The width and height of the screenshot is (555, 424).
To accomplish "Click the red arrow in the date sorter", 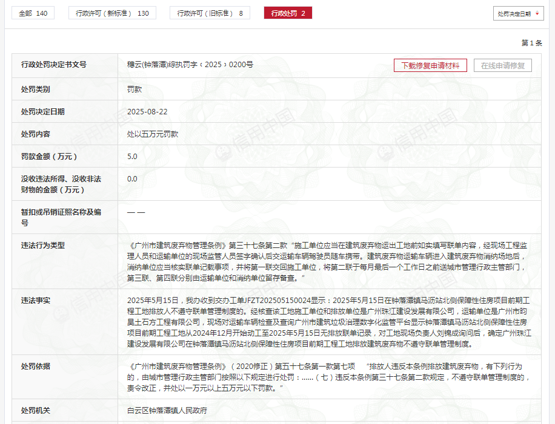I will 537,13.
